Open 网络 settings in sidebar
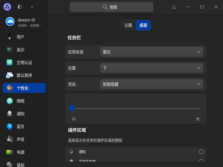Screen dimensions: 223x167 (x=24, y=101)
